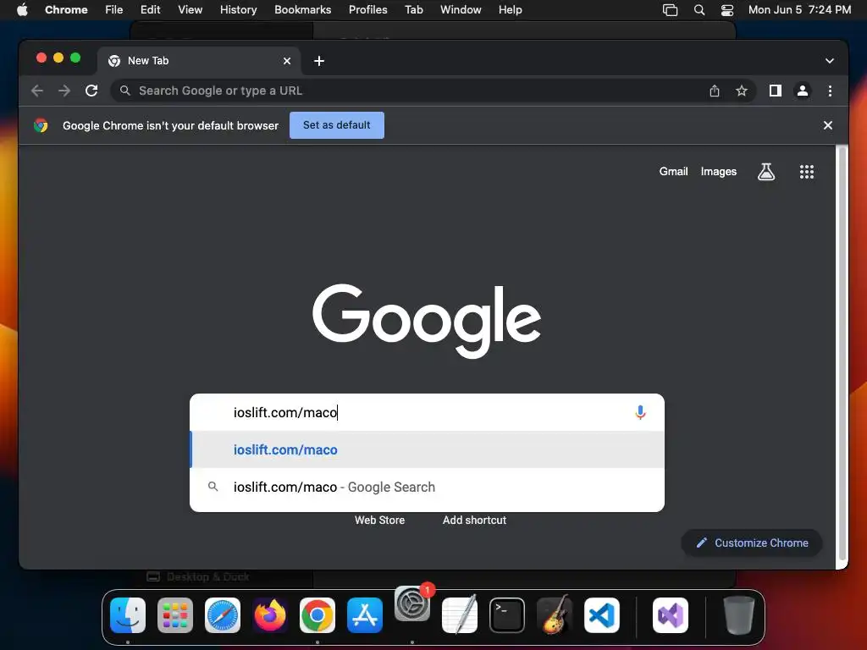Open the Chrome application menu

pyautogui.click(x=66, y=10)
